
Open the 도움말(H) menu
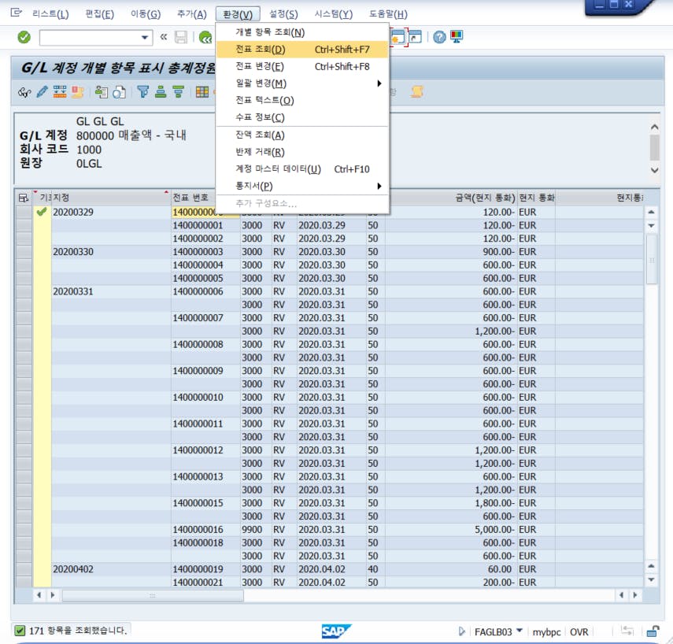tap(388, 14)
